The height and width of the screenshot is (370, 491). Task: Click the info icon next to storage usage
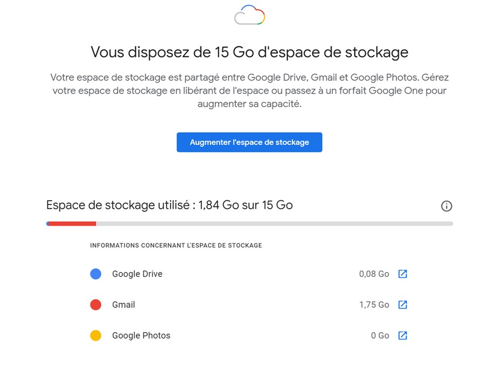(x=446, y=206)
